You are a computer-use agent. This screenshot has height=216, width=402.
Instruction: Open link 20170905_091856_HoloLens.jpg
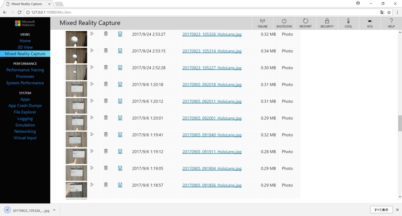(212, 185)
